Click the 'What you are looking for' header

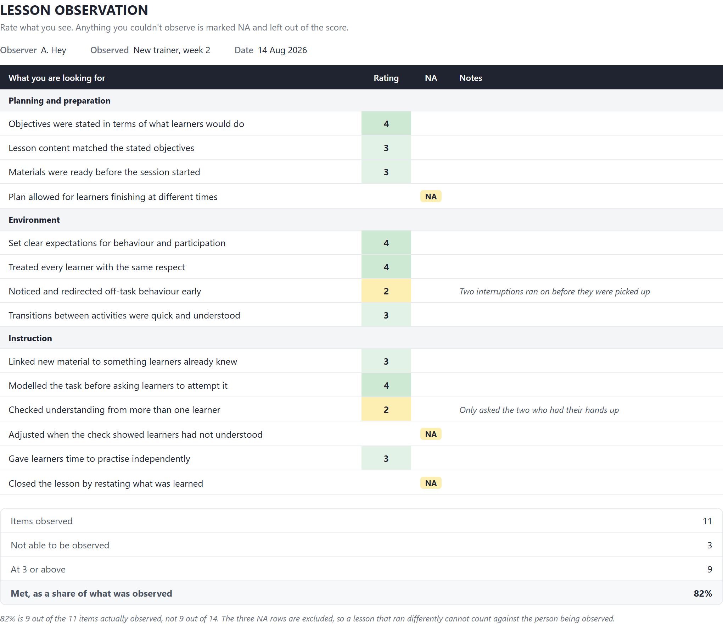click(x=57, y=78)
